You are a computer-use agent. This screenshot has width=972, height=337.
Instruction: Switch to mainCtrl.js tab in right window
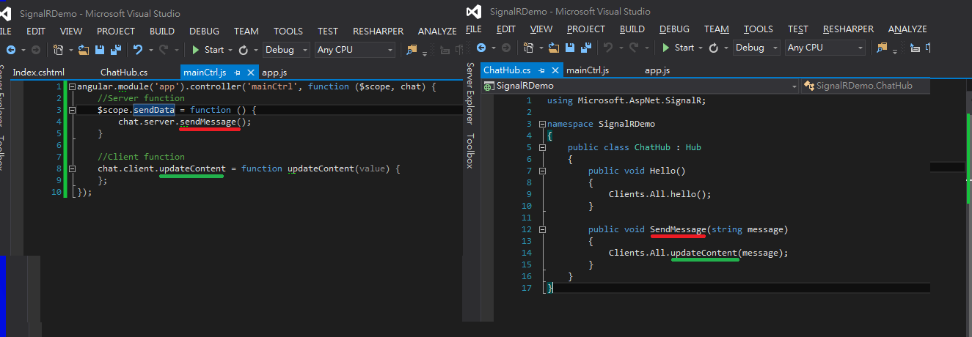(x=588, y=70)
